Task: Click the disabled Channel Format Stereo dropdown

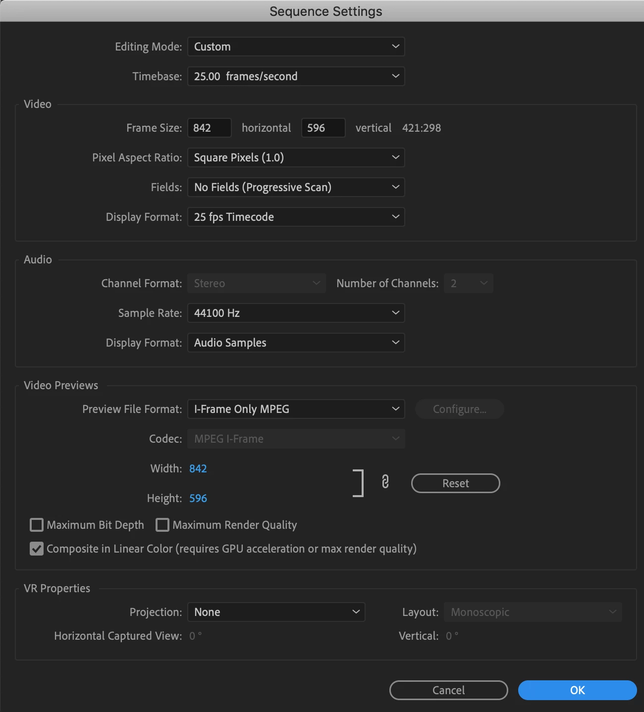Action: coord(257,283)
